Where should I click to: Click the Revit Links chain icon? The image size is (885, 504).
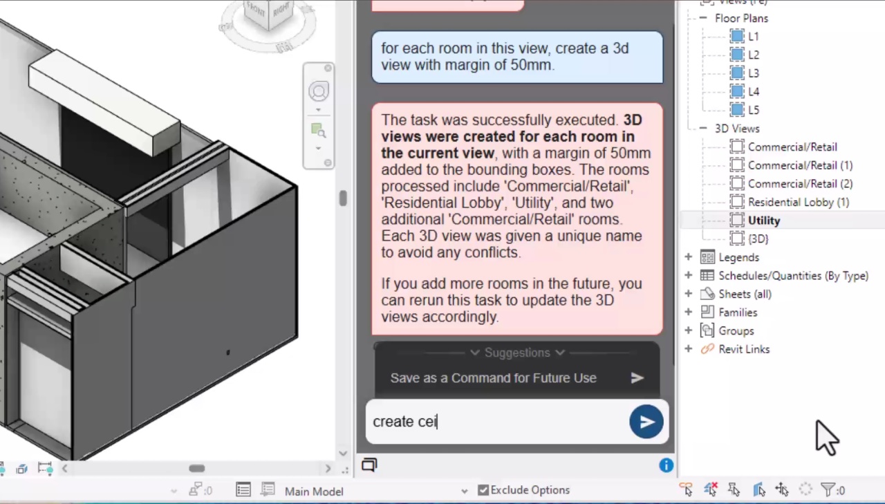click(x=707, y=349)
